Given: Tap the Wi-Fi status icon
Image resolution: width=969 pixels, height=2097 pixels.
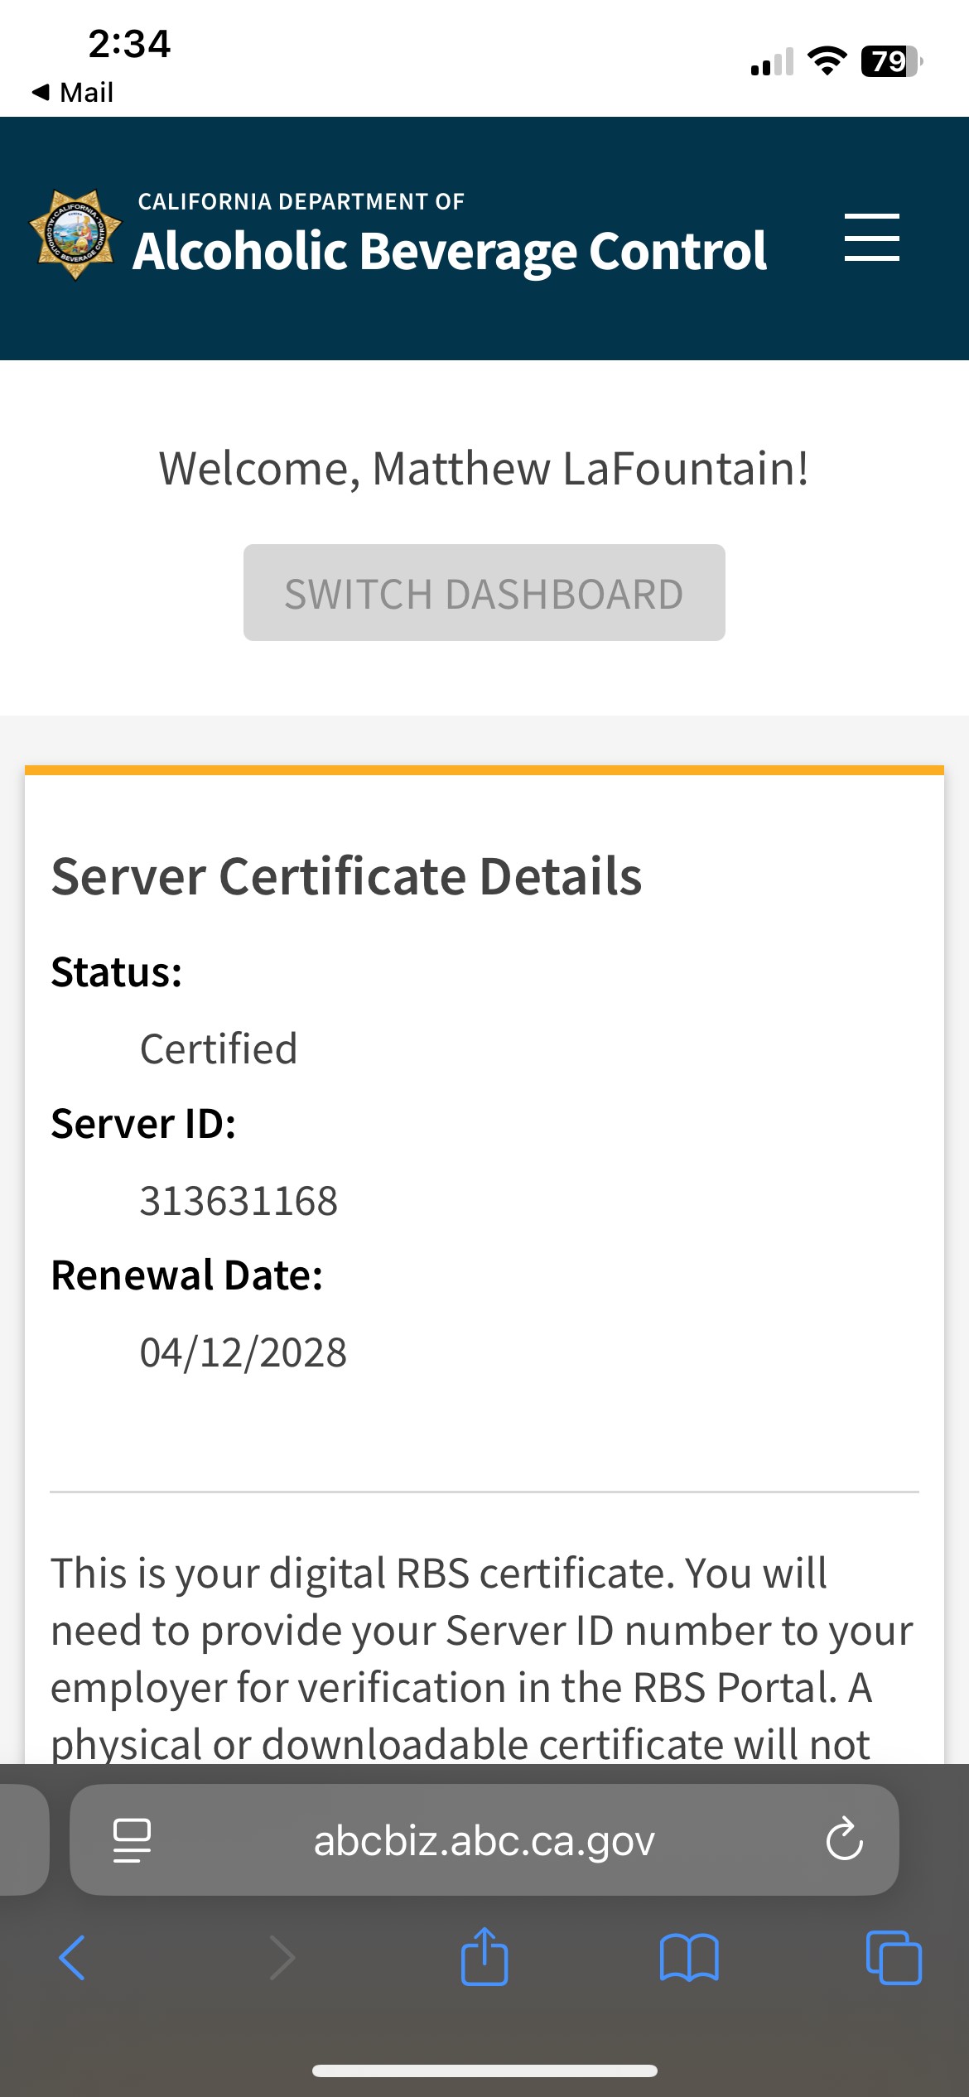Looking at the screenshot, I should 826,61.
